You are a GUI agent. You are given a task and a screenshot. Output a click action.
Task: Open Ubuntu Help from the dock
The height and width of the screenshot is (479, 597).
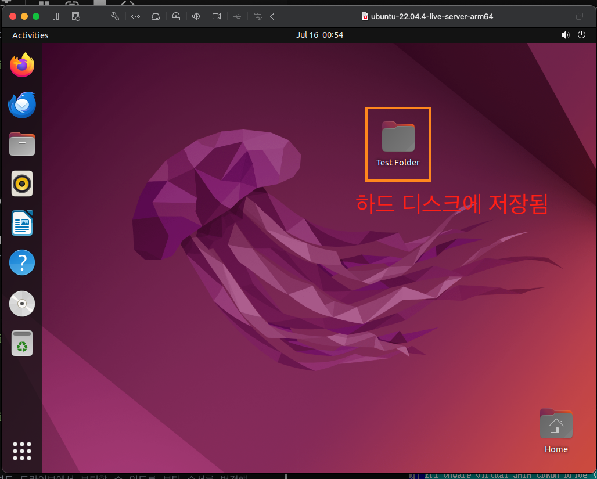22,262
